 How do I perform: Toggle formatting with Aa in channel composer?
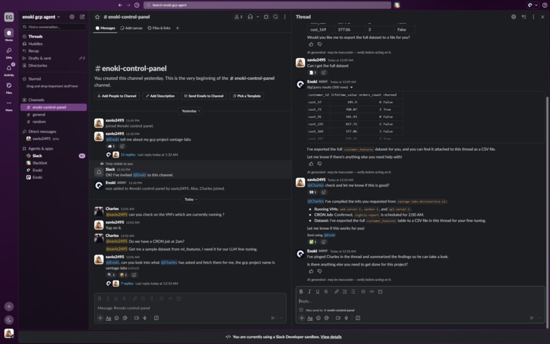[x=108, y=318]
